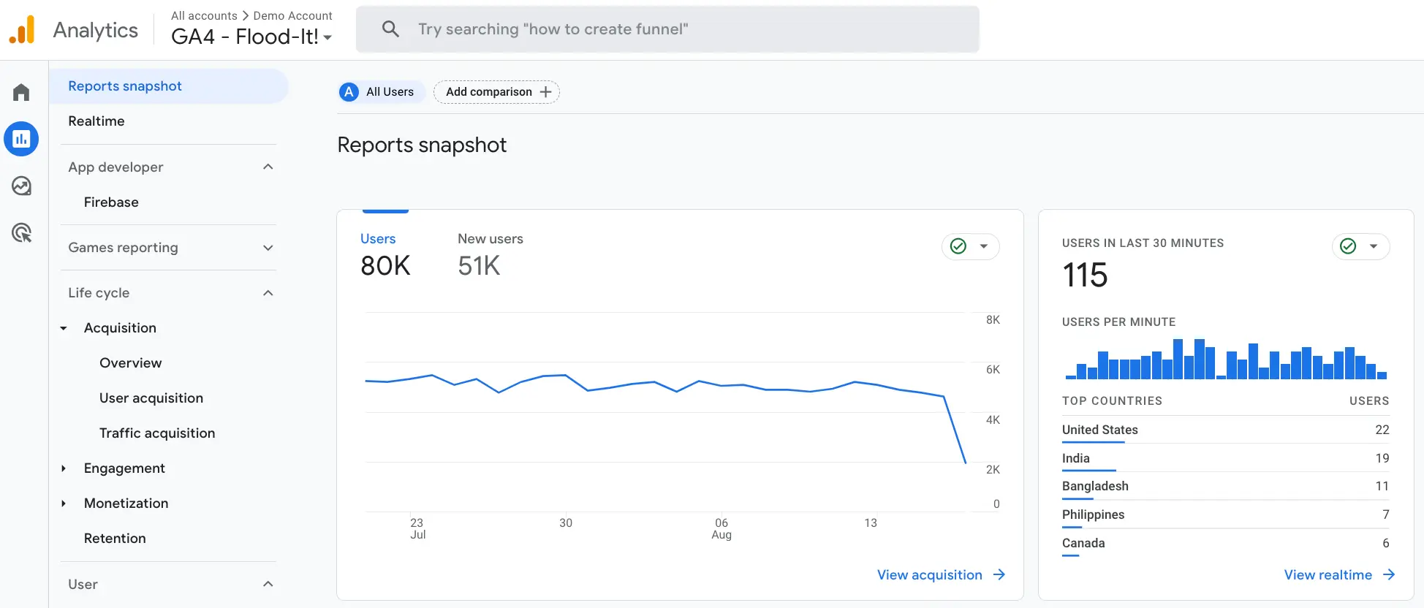Expand the Monetization section
Viewport: 1424px width, 608px height.
63,503
